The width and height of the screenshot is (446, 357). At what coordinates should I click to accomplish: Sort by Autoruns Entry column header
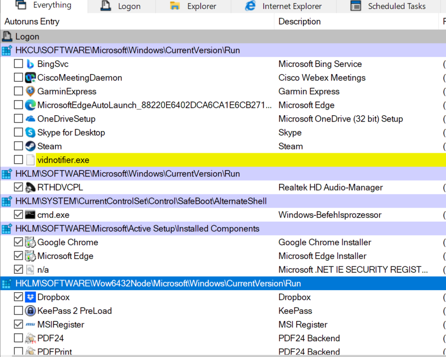(x=137, y=22)
